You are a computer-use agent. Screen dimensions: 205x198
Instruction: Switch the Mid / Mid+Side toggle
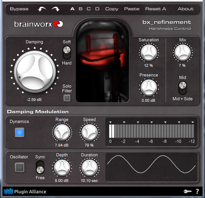click(183, 88)
